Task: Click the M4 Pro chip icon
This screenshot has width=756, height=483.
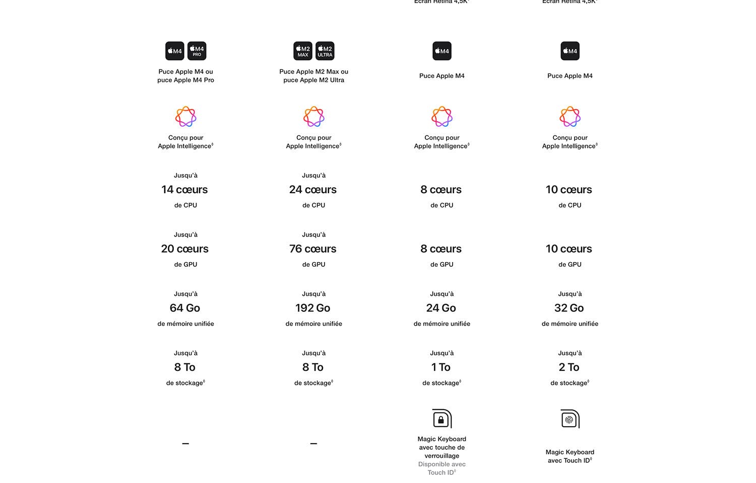Action: tap(197, 51)
